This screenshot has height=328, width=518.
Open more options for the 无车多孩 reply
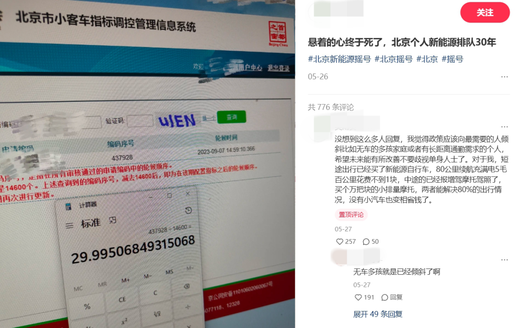504,259
